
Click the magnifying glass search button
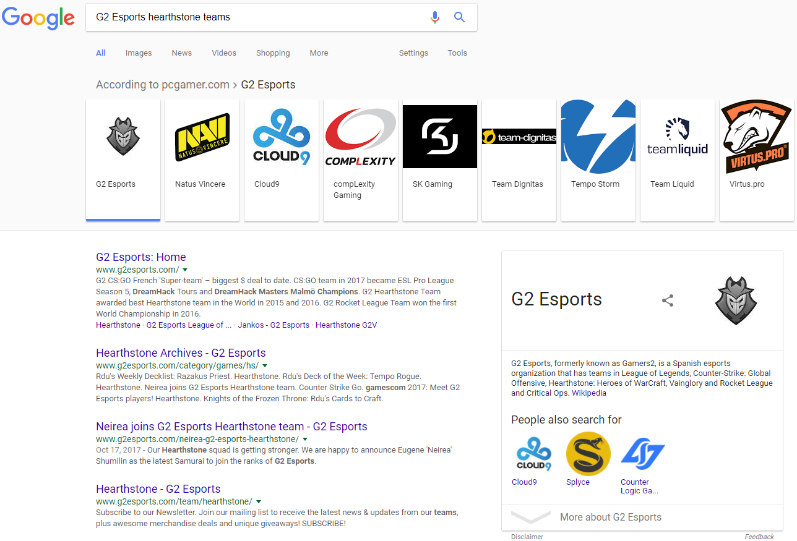pos(459,17)
